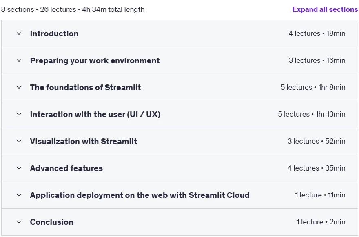
Task: Open the Advanced features title
Action: [66, 168]
